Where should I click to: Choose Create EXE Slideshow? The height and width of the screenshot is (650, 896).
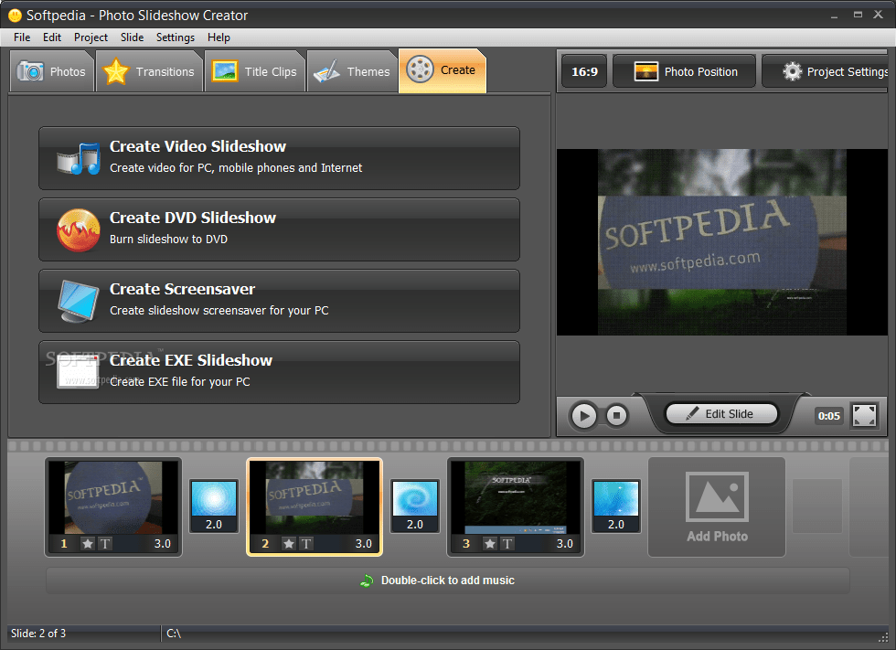coord(280,372)
